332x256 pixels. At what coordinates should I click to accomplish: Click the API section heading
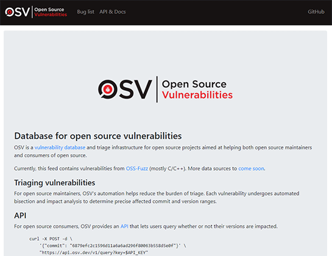(x=20, y=216)
